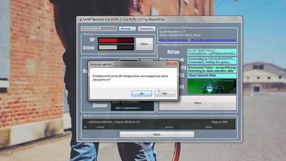286x161 pixels.
Task: Select the Connecting to system message sample
Action: coord(212,61)
